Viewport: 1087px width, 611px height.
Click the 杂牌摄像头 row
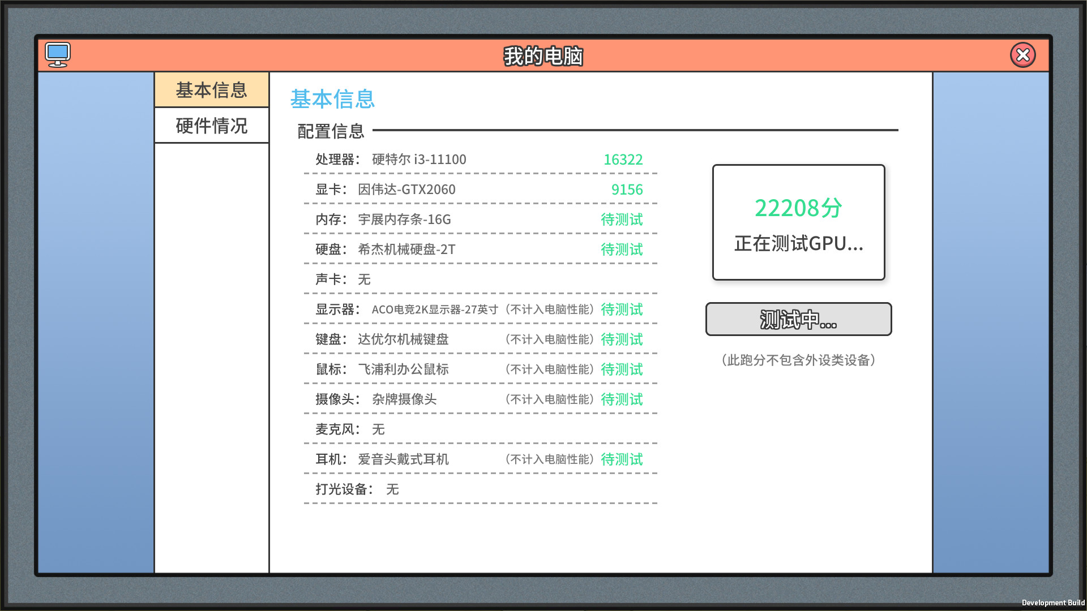tap(409, 399)
